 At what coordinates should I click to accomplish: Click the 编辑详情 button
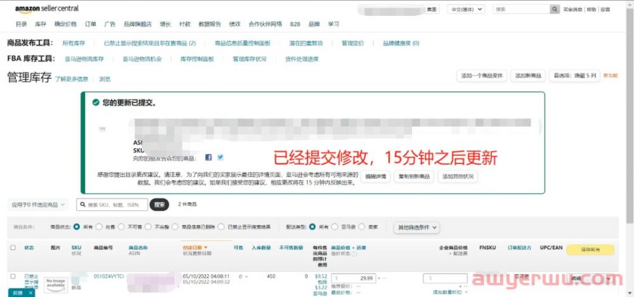(x=377, y=176)
